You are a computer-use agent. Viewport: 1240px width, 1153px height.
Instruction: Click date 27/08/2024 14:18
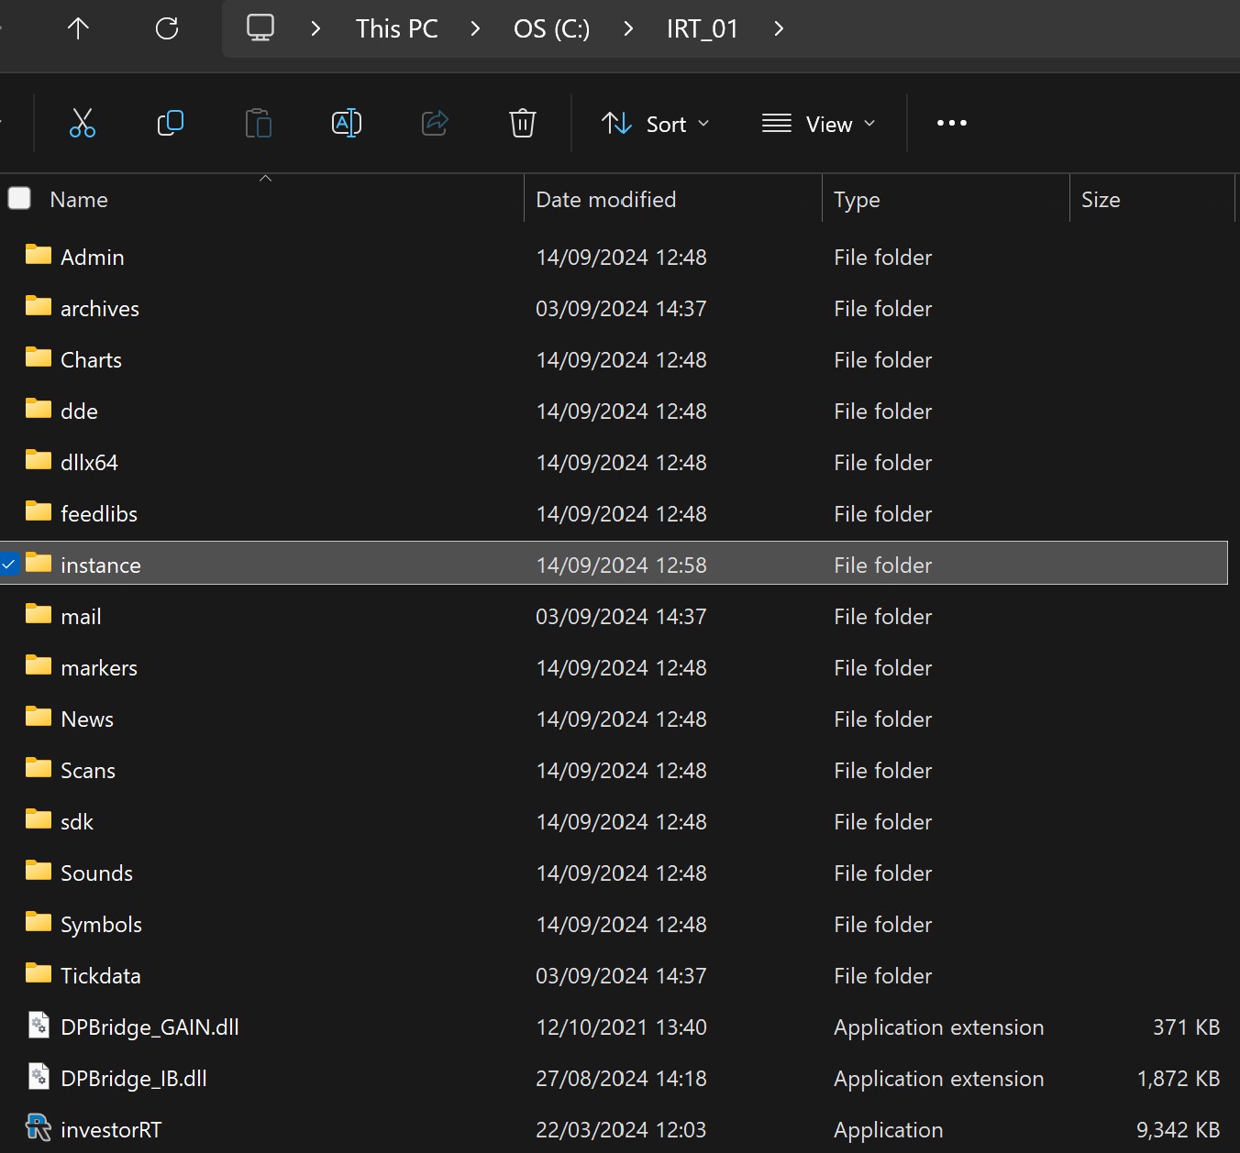[621, 1078]
